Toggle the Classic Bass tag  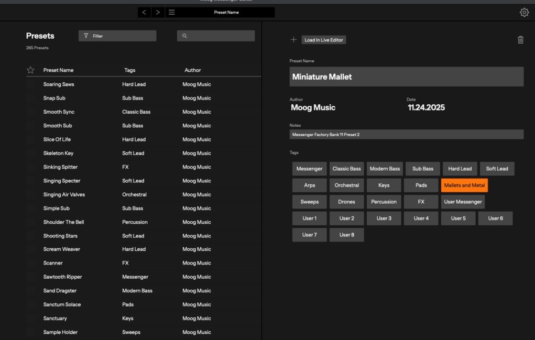(x=346, y=169)
